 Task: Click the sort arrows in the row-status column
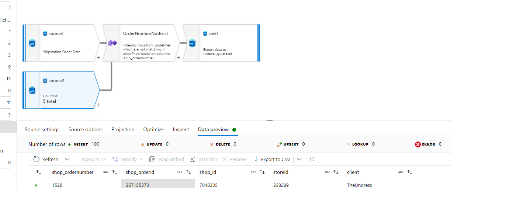(x=39, y=172)
